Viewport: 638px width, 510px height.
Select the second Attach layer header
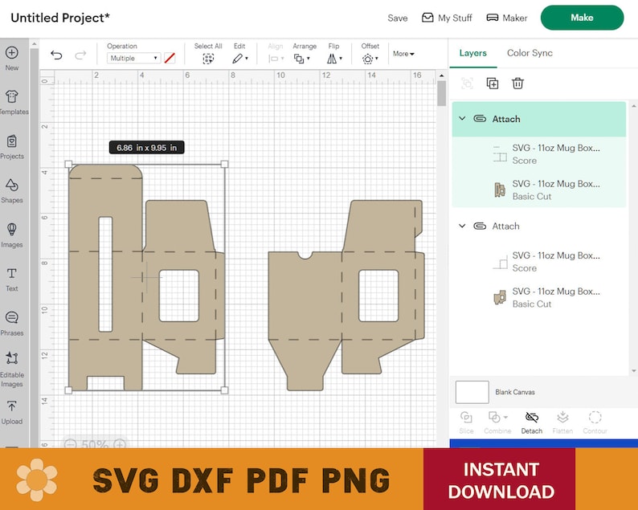point(538,226)
